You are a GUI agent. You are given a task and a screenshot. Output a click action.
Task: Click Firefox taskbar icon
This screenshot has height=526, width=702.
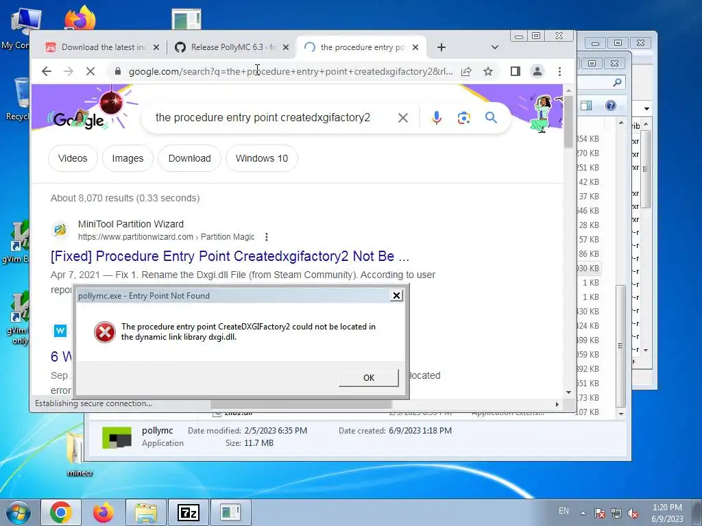(x=103, y=512)
